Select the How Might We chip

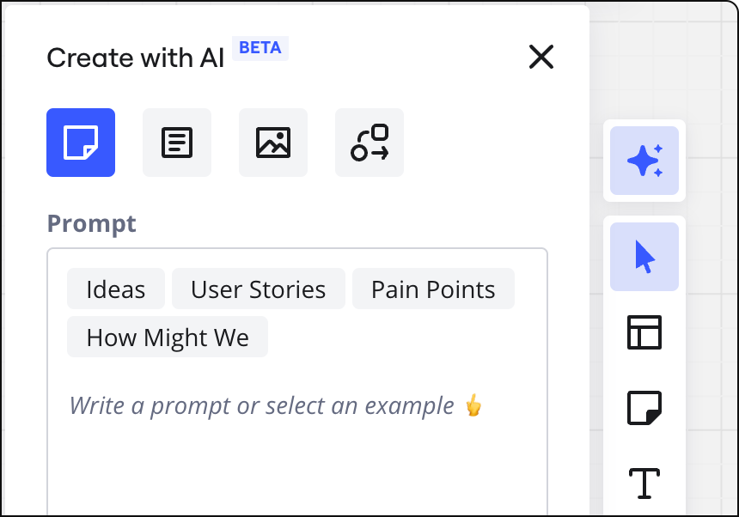(x=168, y=337)
